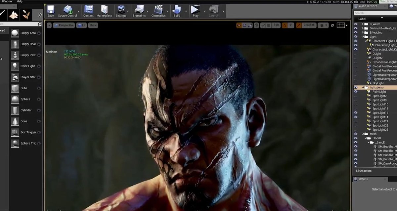The width and height of the screenshot is (397, 211).
Task: Toggle visibility eye for light_demo folder
Action: click(x=356, y=87)
